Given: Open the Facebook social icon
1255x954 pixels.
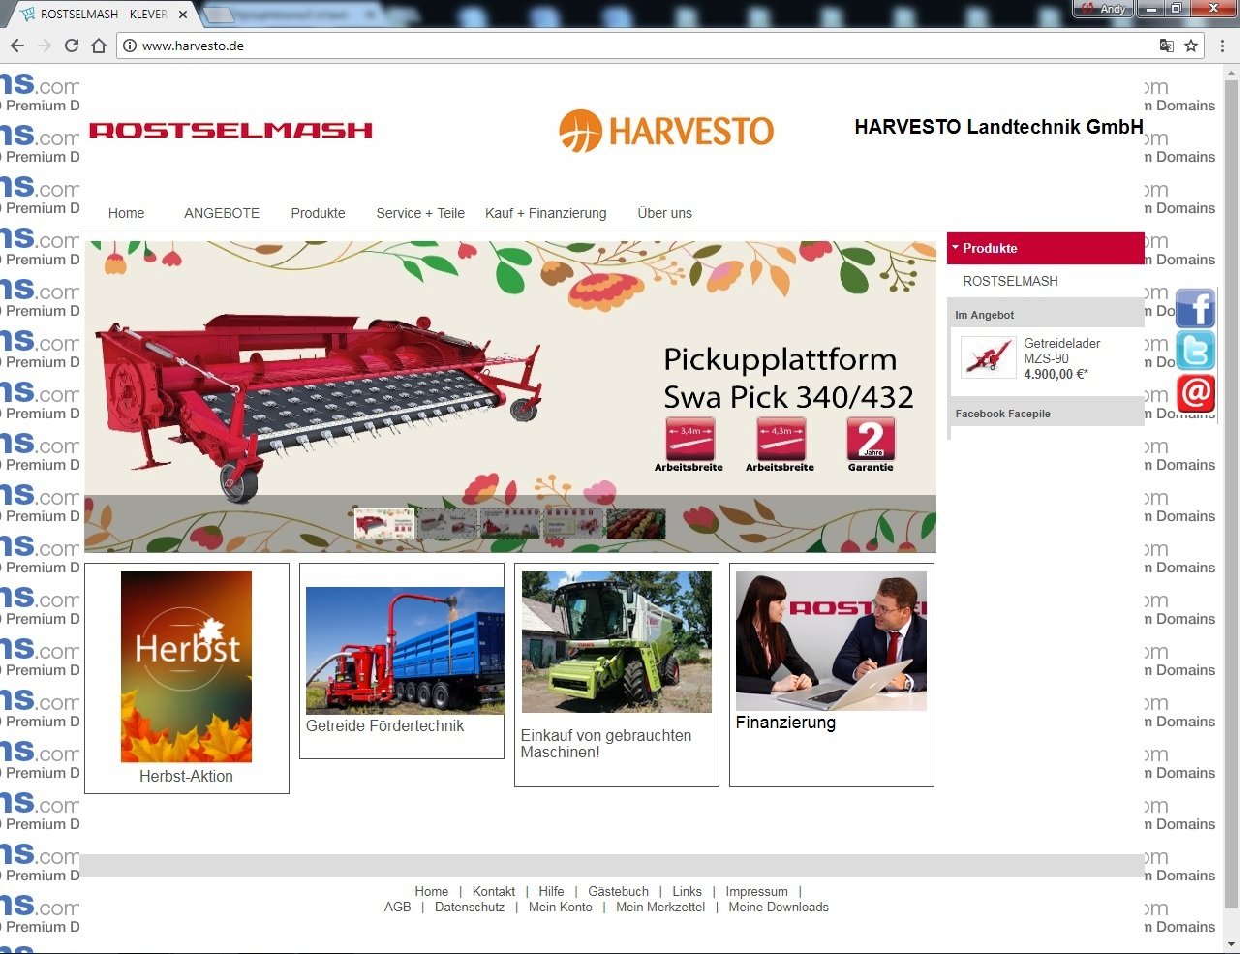Looking at the screenshot, I should pos(1196,308).
